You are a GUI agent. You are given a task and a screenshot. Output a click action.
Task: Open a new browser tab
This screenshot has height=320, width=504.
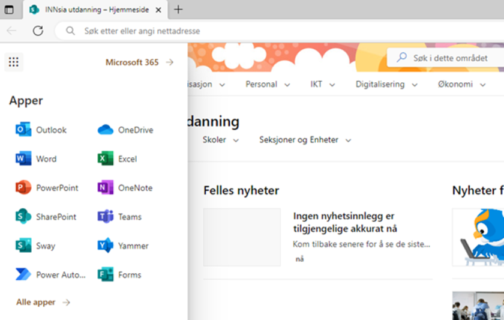point(178,10)
